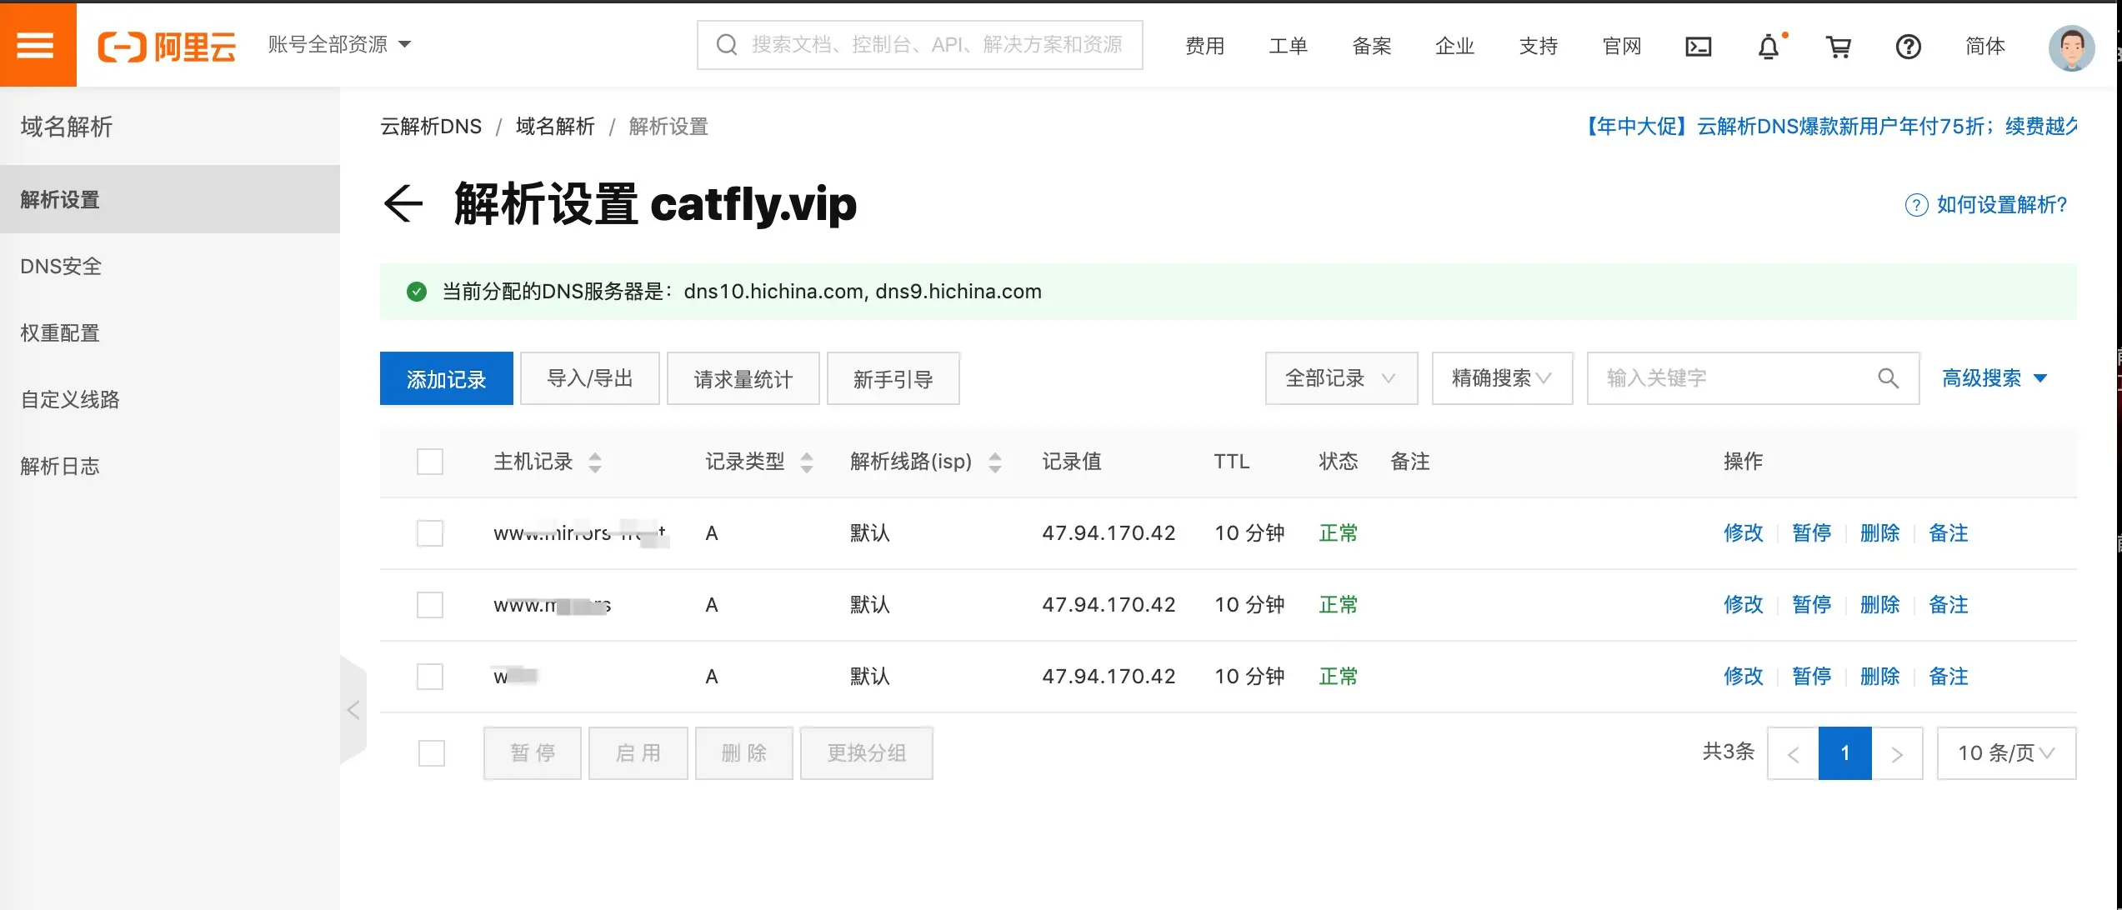The image size is (2122, 910).
Task: Sort by 解析线路(isp) column
Action: click(x=994, y=462)
